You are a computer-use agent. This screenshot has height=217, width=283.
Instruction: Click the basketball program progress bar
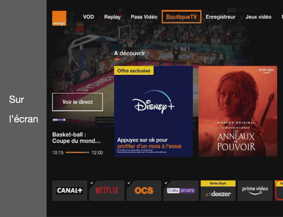click(77, 153)
